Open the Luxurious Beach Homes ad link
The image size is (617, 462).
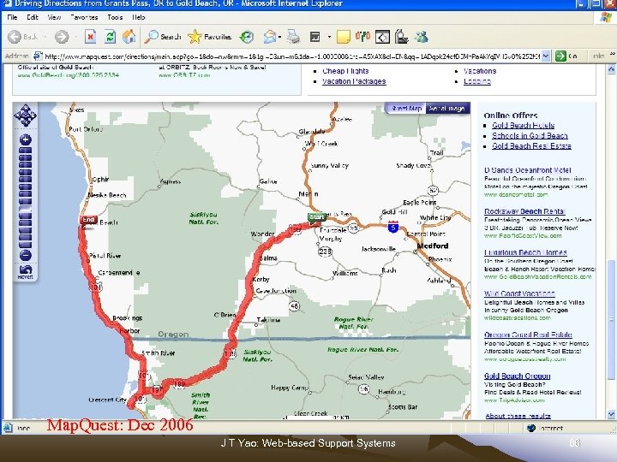click(525, 252)
